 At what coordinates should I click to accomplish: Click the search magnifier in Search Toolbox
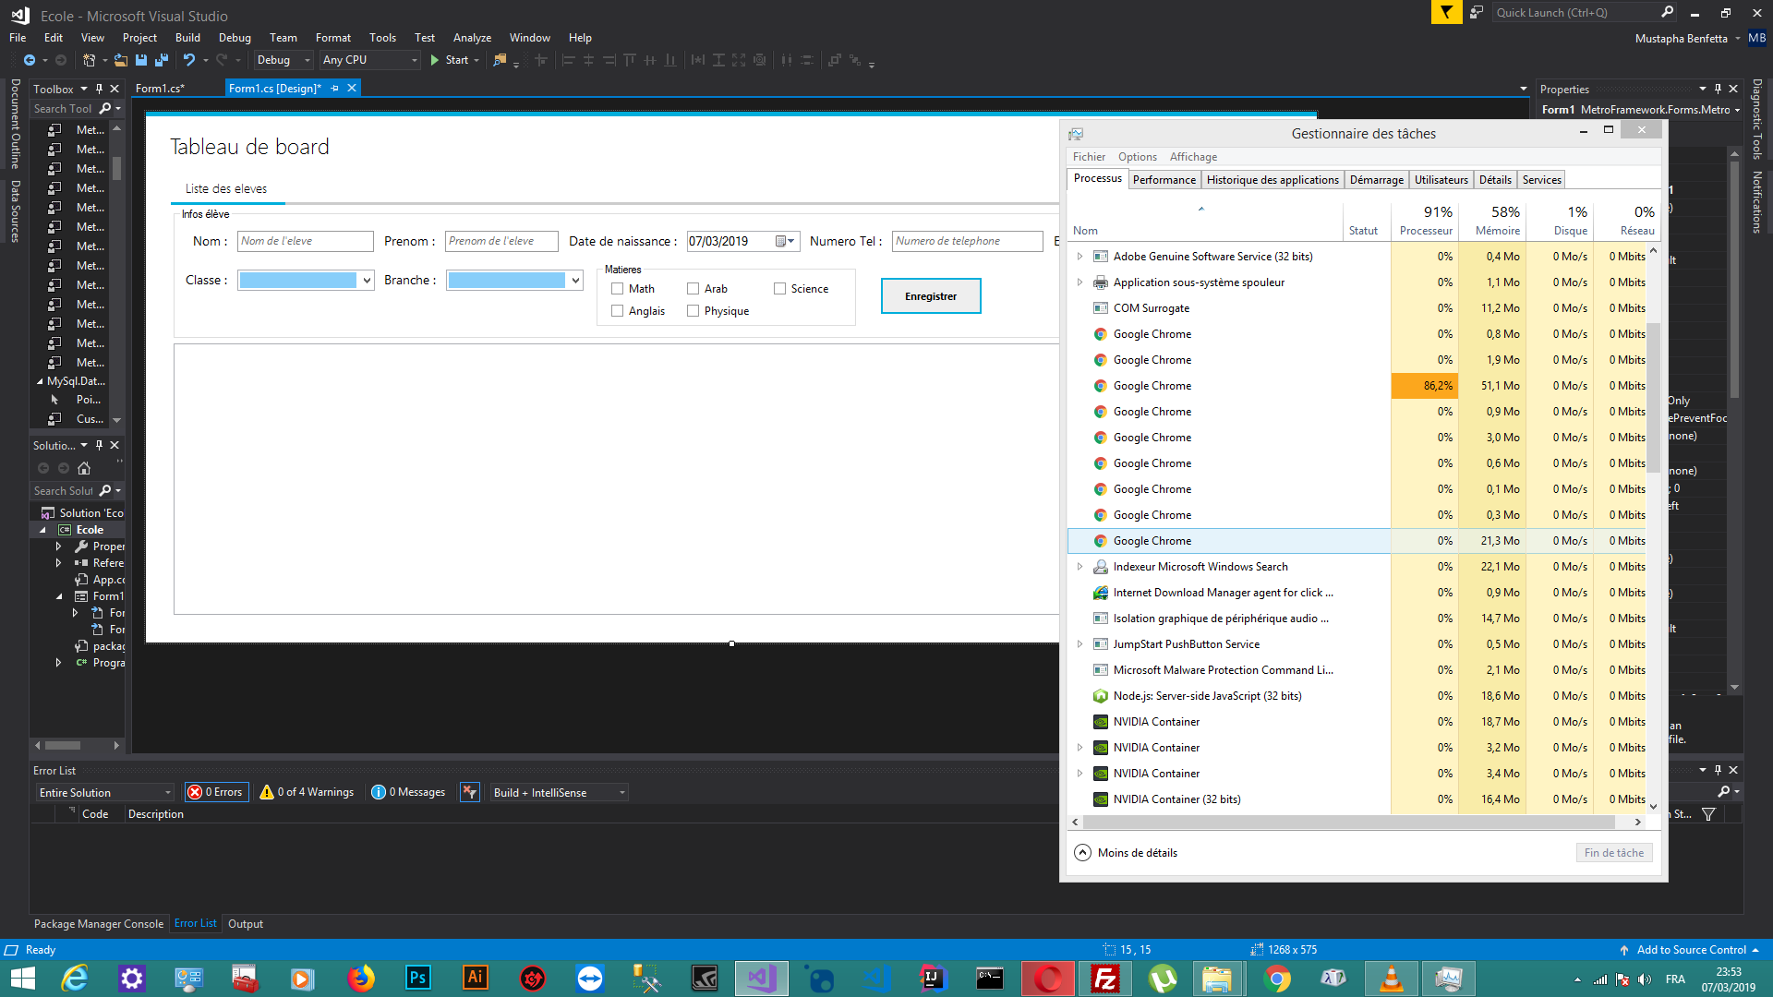coord(105,108)
